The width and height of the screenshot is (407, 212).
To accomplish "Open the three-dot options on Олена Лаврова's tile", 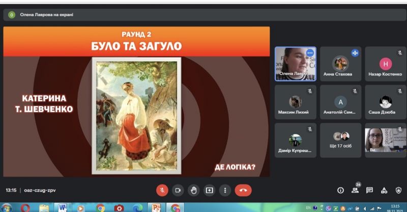I will coord(310,53).
